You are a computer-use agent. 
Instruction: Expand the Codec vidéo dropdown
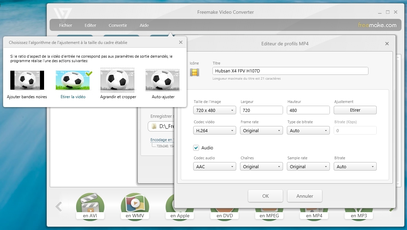[215, 130]
